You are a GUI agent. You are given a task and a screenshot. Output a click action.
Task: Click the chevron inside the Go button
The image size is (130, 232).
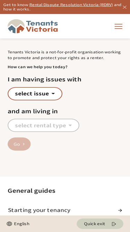(x=24, y=144)
